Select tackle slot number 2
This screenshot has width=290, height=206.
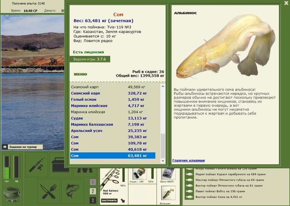coord(93,191)
